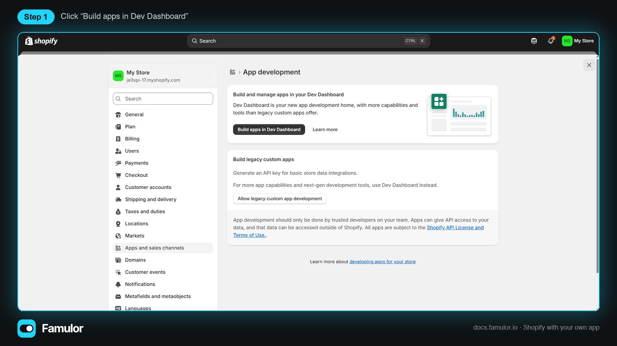The height and width of the screenshot is (346, 617).
Task: Open Locations settings
Action: [x=163, y=224]
